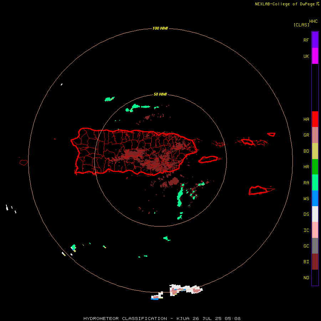The image size is (321, 321).
Task: Click the NEXLAB-College of DuPage text
Action: tap(285, 4)
